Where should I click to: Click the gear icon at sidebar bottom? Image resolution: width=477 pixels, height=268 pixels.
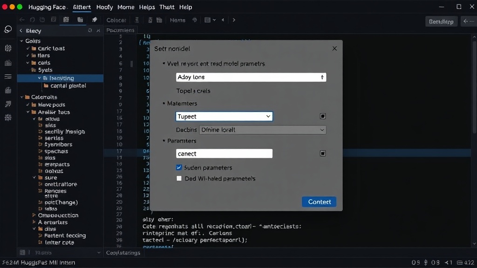pyautogui.click(x=8, y=118)
